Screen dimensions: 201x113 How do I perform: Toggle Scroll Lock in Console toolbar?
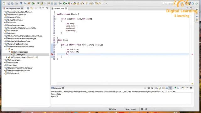click(x=160, y=88)
